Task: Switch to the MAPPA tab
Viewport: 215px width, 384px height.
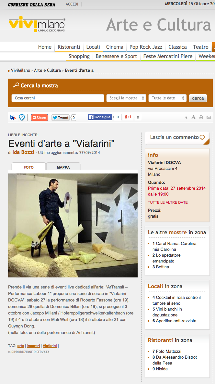Action: (63, 167)
